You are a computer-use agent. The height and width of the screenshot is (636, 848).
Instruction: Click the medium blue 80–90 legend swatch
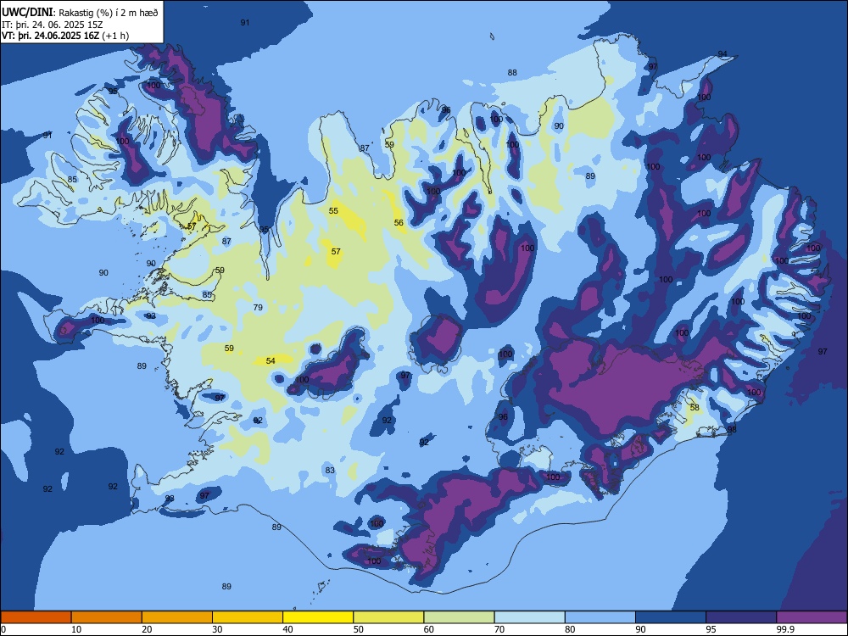coord(600,617)
